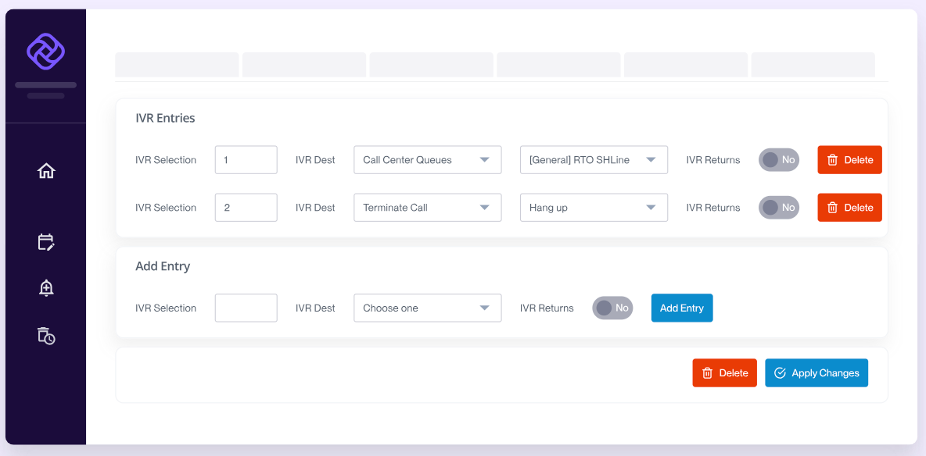
Task: Open scheduled deletions via trash-clock sidebar icon
Action: [x=45, y=337]
